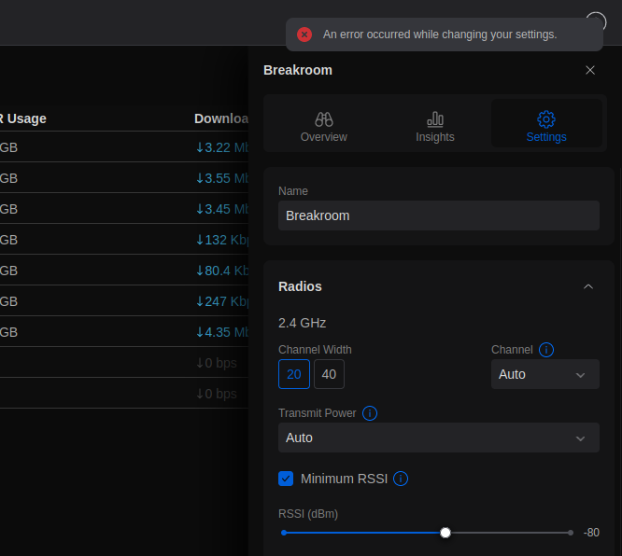Open the Transmit Power dropdown
622x556 pixels.
(x=439, y=438)
